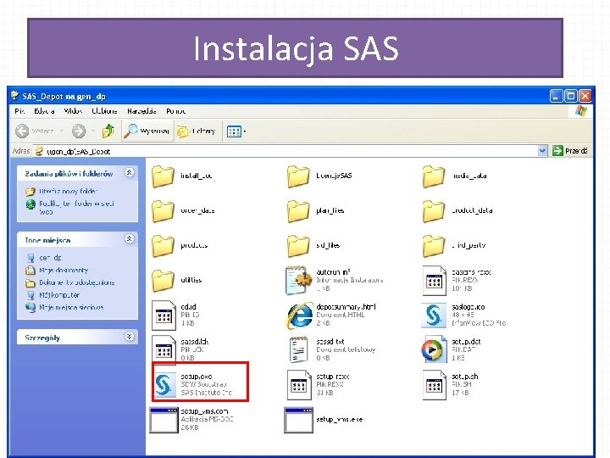Open Moje dokumenty link
This screenshot has width=610, height=458.
64,270
